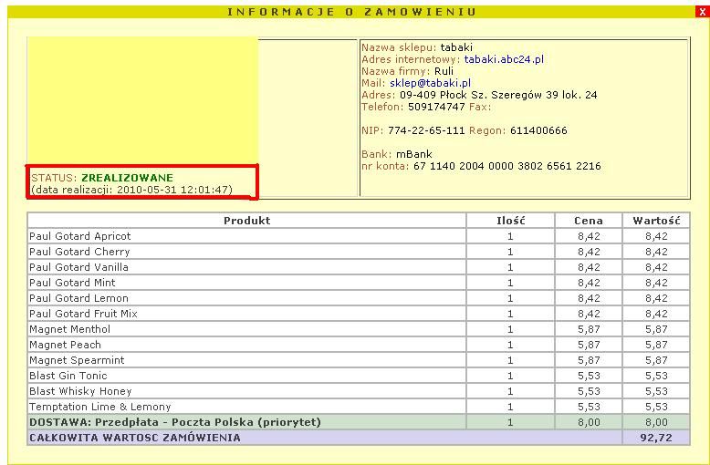Click the CAŁKOWITA WARTOSC ZAMÓWIENIA label
Viewport: 710px width, 465px height.
click(135, 438)
